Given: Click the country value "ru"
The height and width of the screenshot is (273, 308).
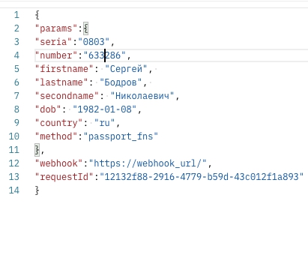Looking at the screenshot, I should (x=104, y=123).
